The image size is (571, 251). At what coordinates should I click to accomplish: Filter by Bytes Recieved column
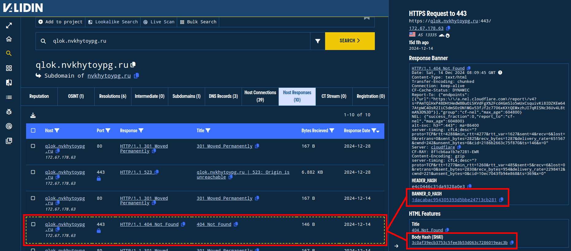332,130
